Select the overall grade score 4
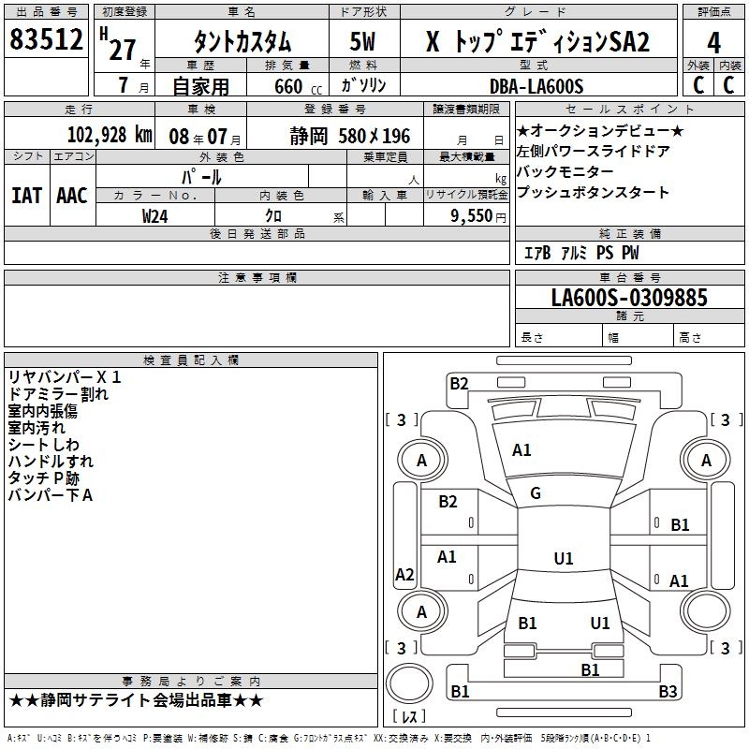 click(x=714, y=42)
